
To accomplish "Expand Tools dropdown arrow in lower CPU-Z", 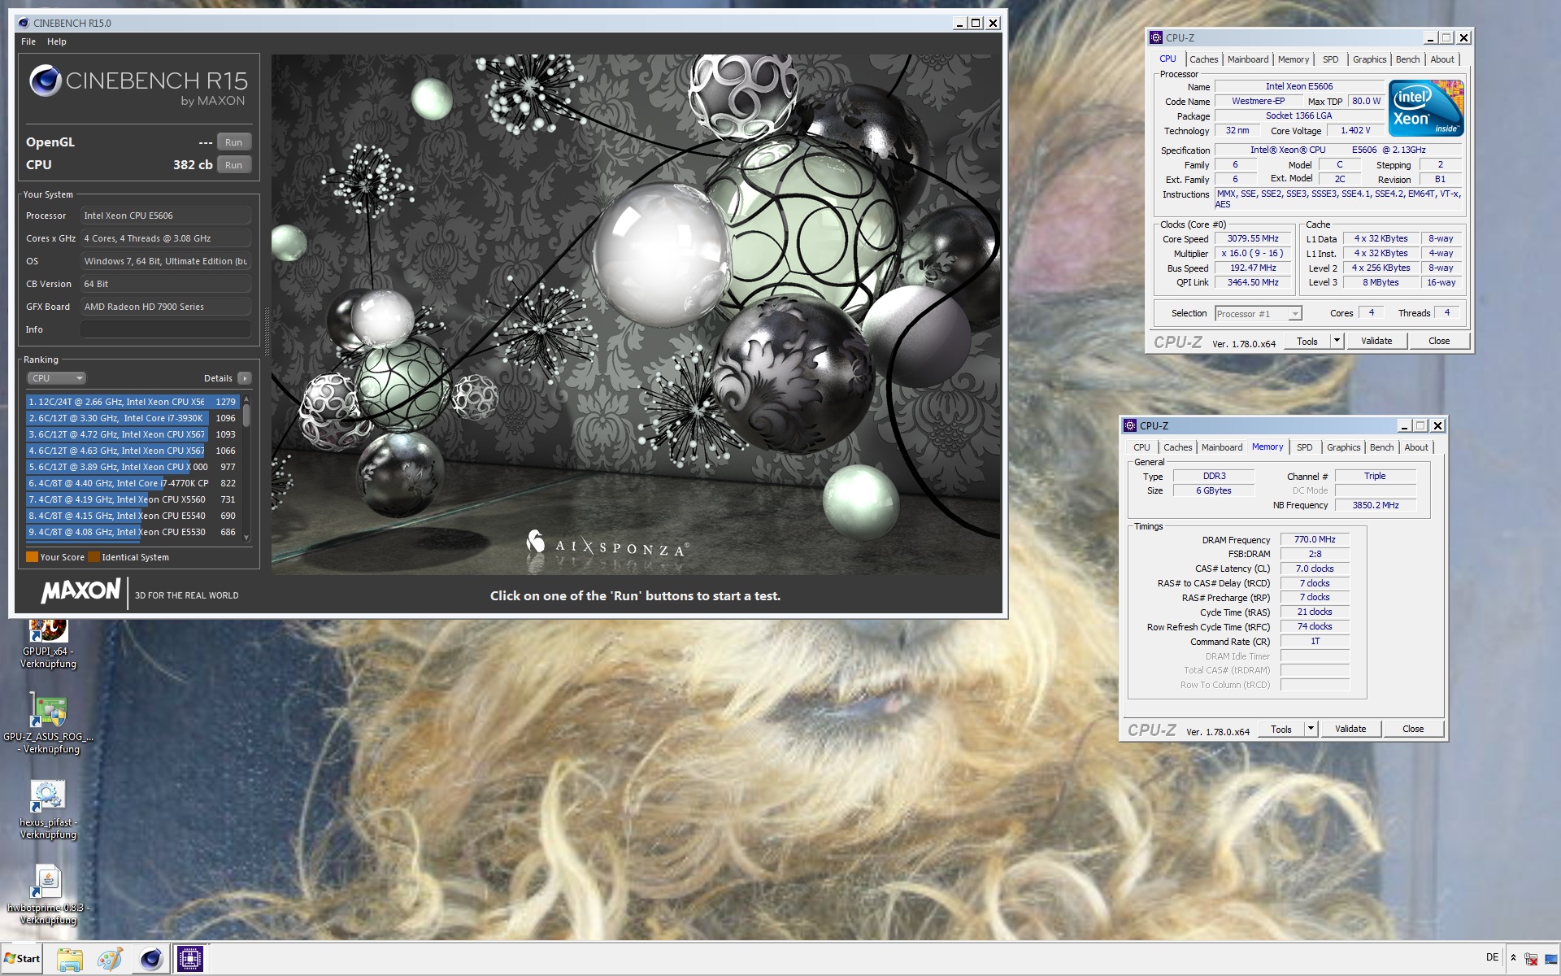I will pos(1311,730).
